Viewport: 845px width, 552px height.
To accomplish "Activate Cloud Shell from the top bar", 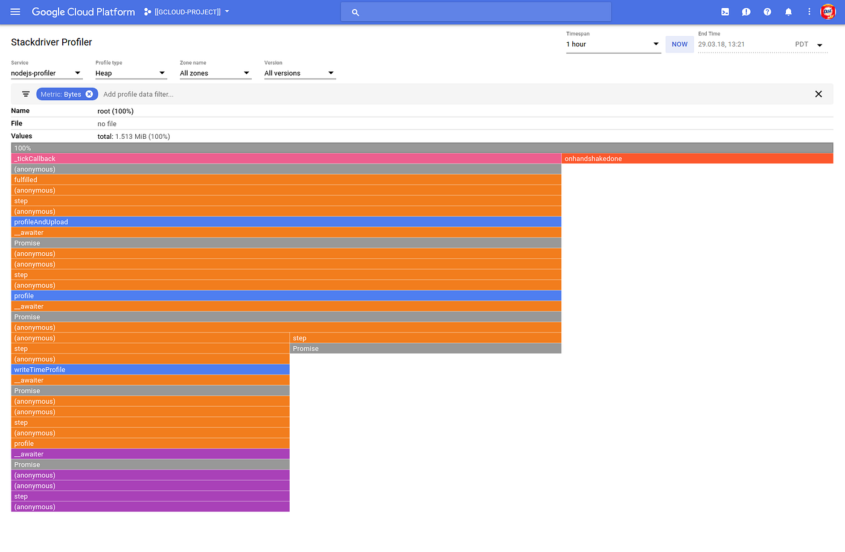I will pyautogui.click(x=725, y=11).
